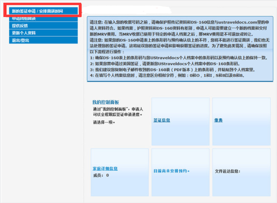Image resolution: width=277 pixels, height=203 pixels.
Task: Click the 成员: 0 count text
Action: click(x=101, y=175)
